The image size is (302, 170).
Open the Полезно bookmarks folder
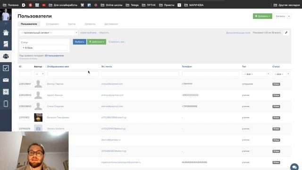point(11,5)
